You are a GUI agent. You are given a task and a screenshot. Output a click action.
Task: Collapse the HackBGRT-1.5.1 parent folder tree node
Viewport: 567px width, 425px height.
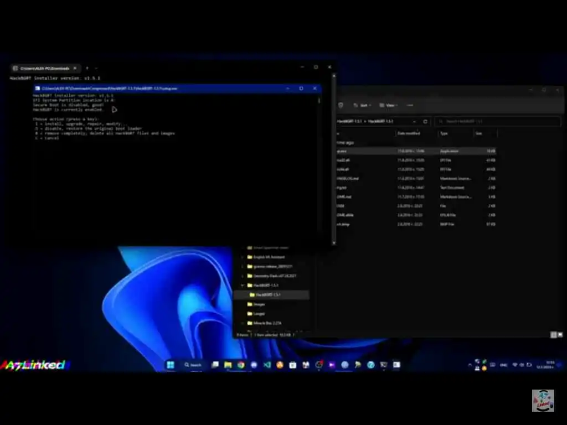243,286
